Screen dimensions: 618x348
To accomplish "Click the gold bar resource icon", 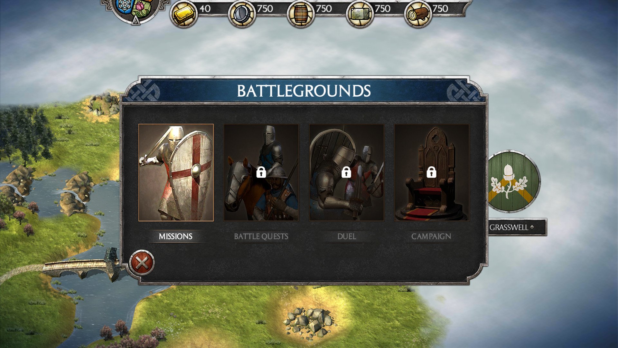I will [184, 14].
